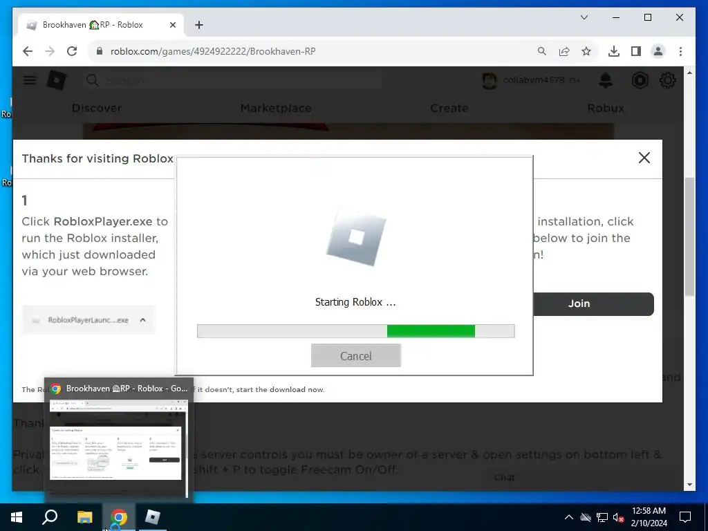Open the address bar zoom magnifier icon
Screen dimensions: 708x531
click(542, 51)
